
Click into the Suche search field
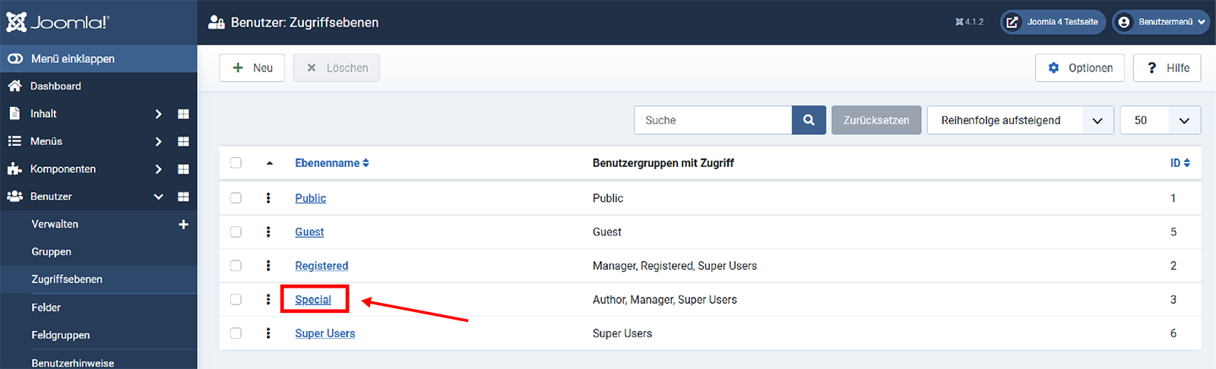pyautogui.click(x=713, y=120)
